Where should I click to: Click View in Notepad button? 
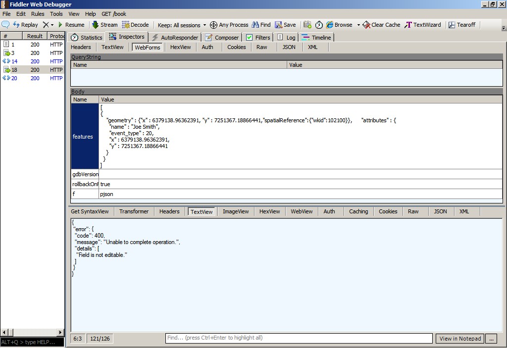460,339
